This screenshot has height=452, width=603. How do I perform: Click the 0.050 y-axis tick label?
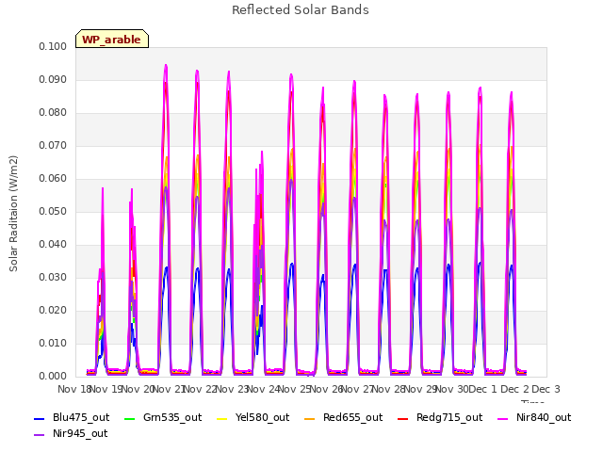coord(53,211)
